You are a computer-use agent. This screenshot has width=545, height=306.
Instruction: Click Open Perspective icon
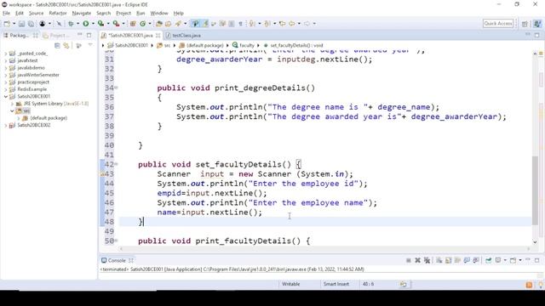[525, 24]
